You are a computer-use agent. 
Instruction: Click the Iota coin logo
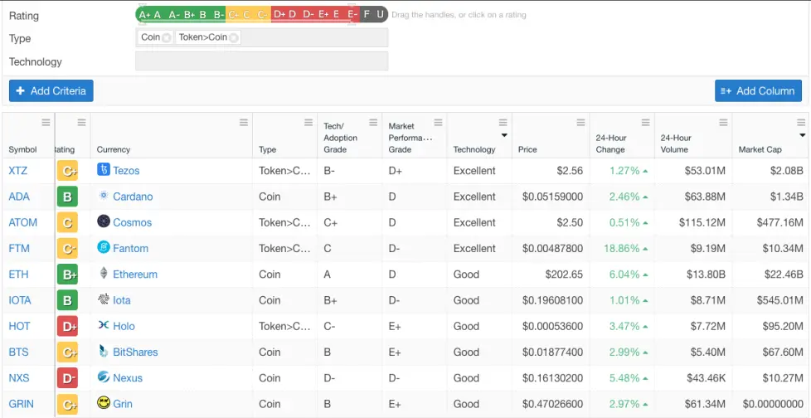coord(104,299)
